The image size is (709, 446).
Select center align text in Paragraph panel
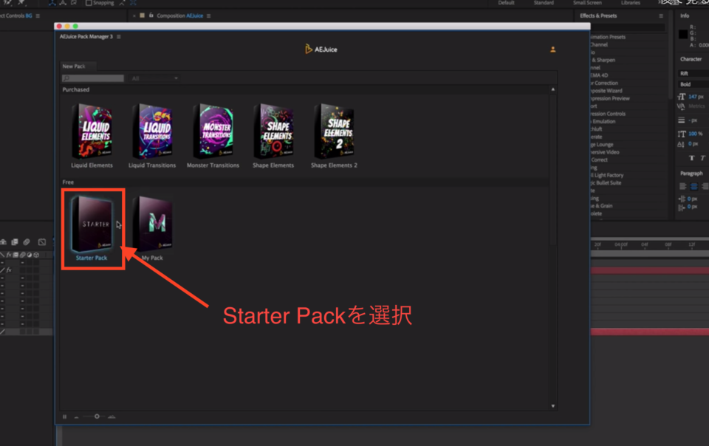coord(694,186)
